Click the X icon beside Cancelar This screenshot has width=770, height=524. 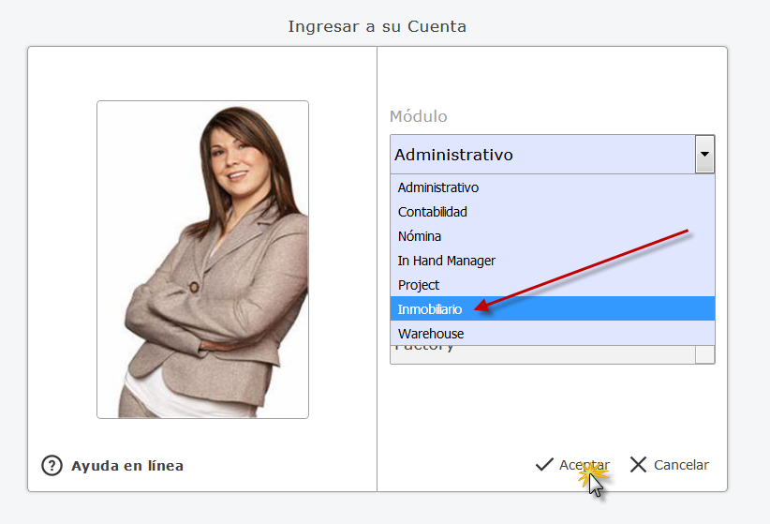click(x=638, y=465)
